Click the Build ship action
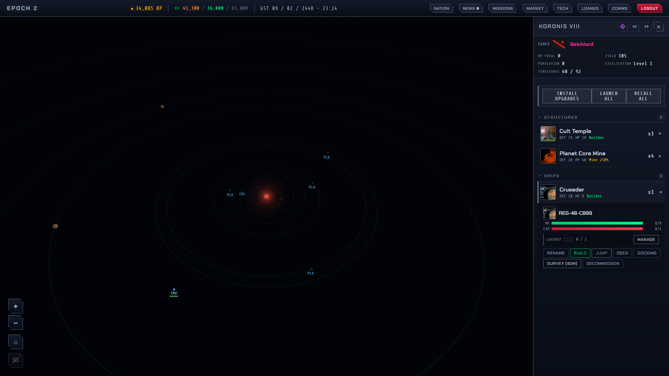Image resolution: width=669 pixels, height=376 pixels. (580, 253)
